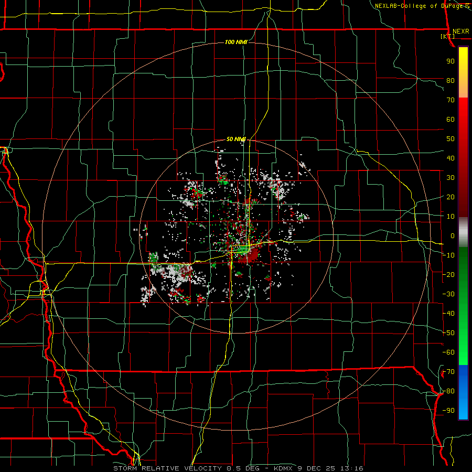Click the positive 30 scale value
Image resolution: width=472 pixels, height=472 pixels.
tap(450, 178)
